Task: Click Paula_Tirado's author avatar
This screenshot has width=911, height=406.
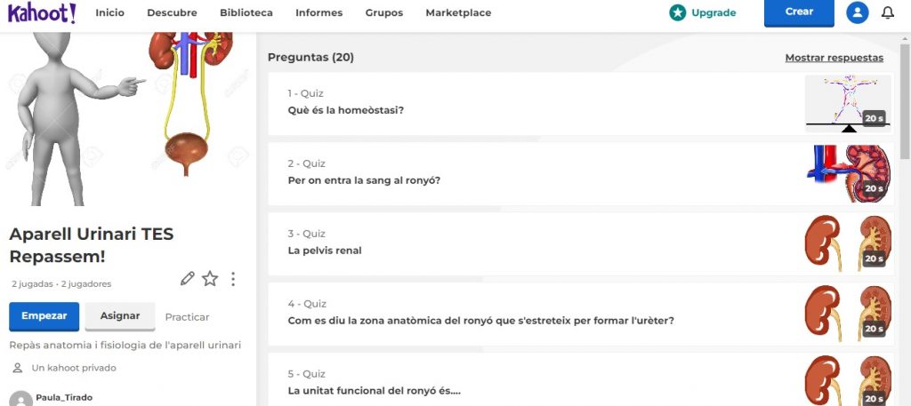Action: pyautogui.click(x=20, y=399)
